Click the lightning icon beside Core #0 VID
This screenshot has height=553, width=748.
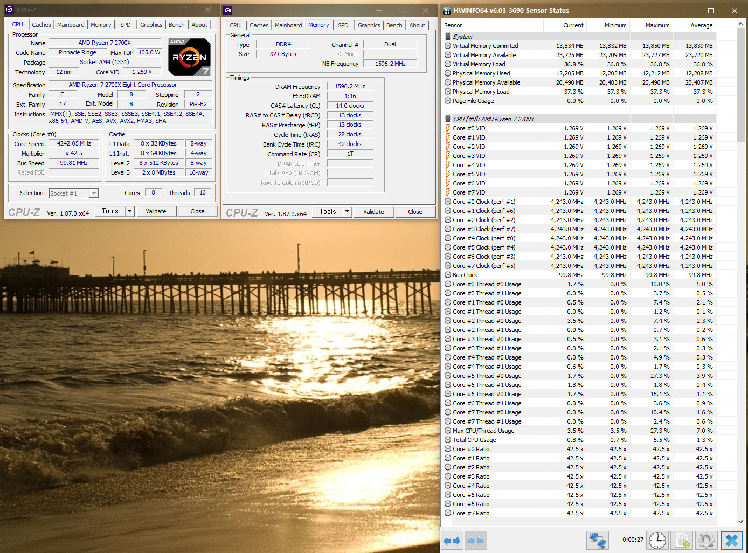coord(448,128)
